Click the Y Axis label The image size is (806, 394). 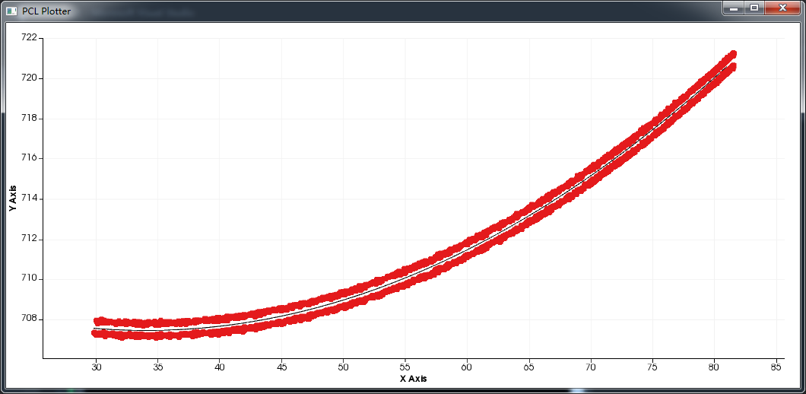click(x=12, y=198)
